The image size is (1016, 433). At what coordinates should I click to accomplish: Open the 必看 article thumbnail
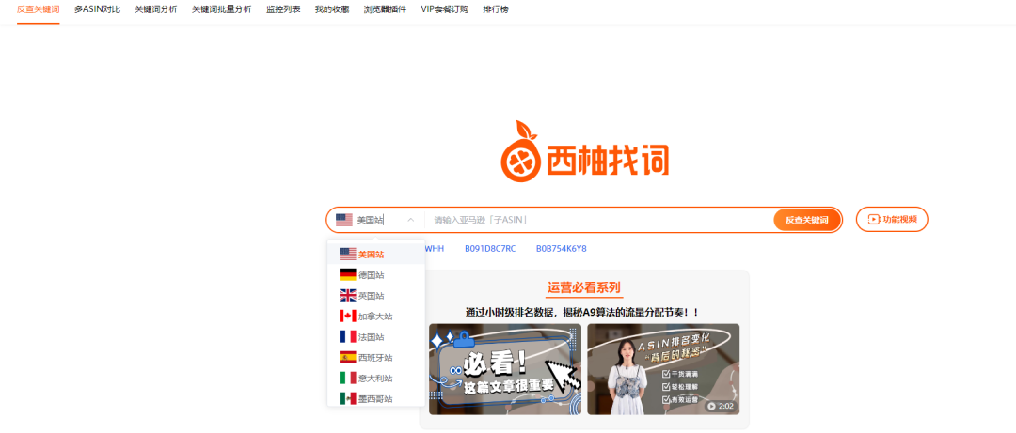point(505,369)
